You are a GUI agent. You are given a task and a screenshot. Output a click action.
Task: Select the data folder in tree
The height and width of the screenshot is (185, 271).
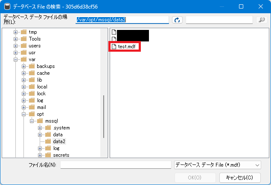[x=58, y=135]
